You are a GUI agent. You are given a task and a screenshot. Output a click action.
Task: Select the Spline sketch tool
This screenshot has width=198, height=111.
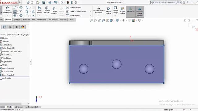point(27,8)
